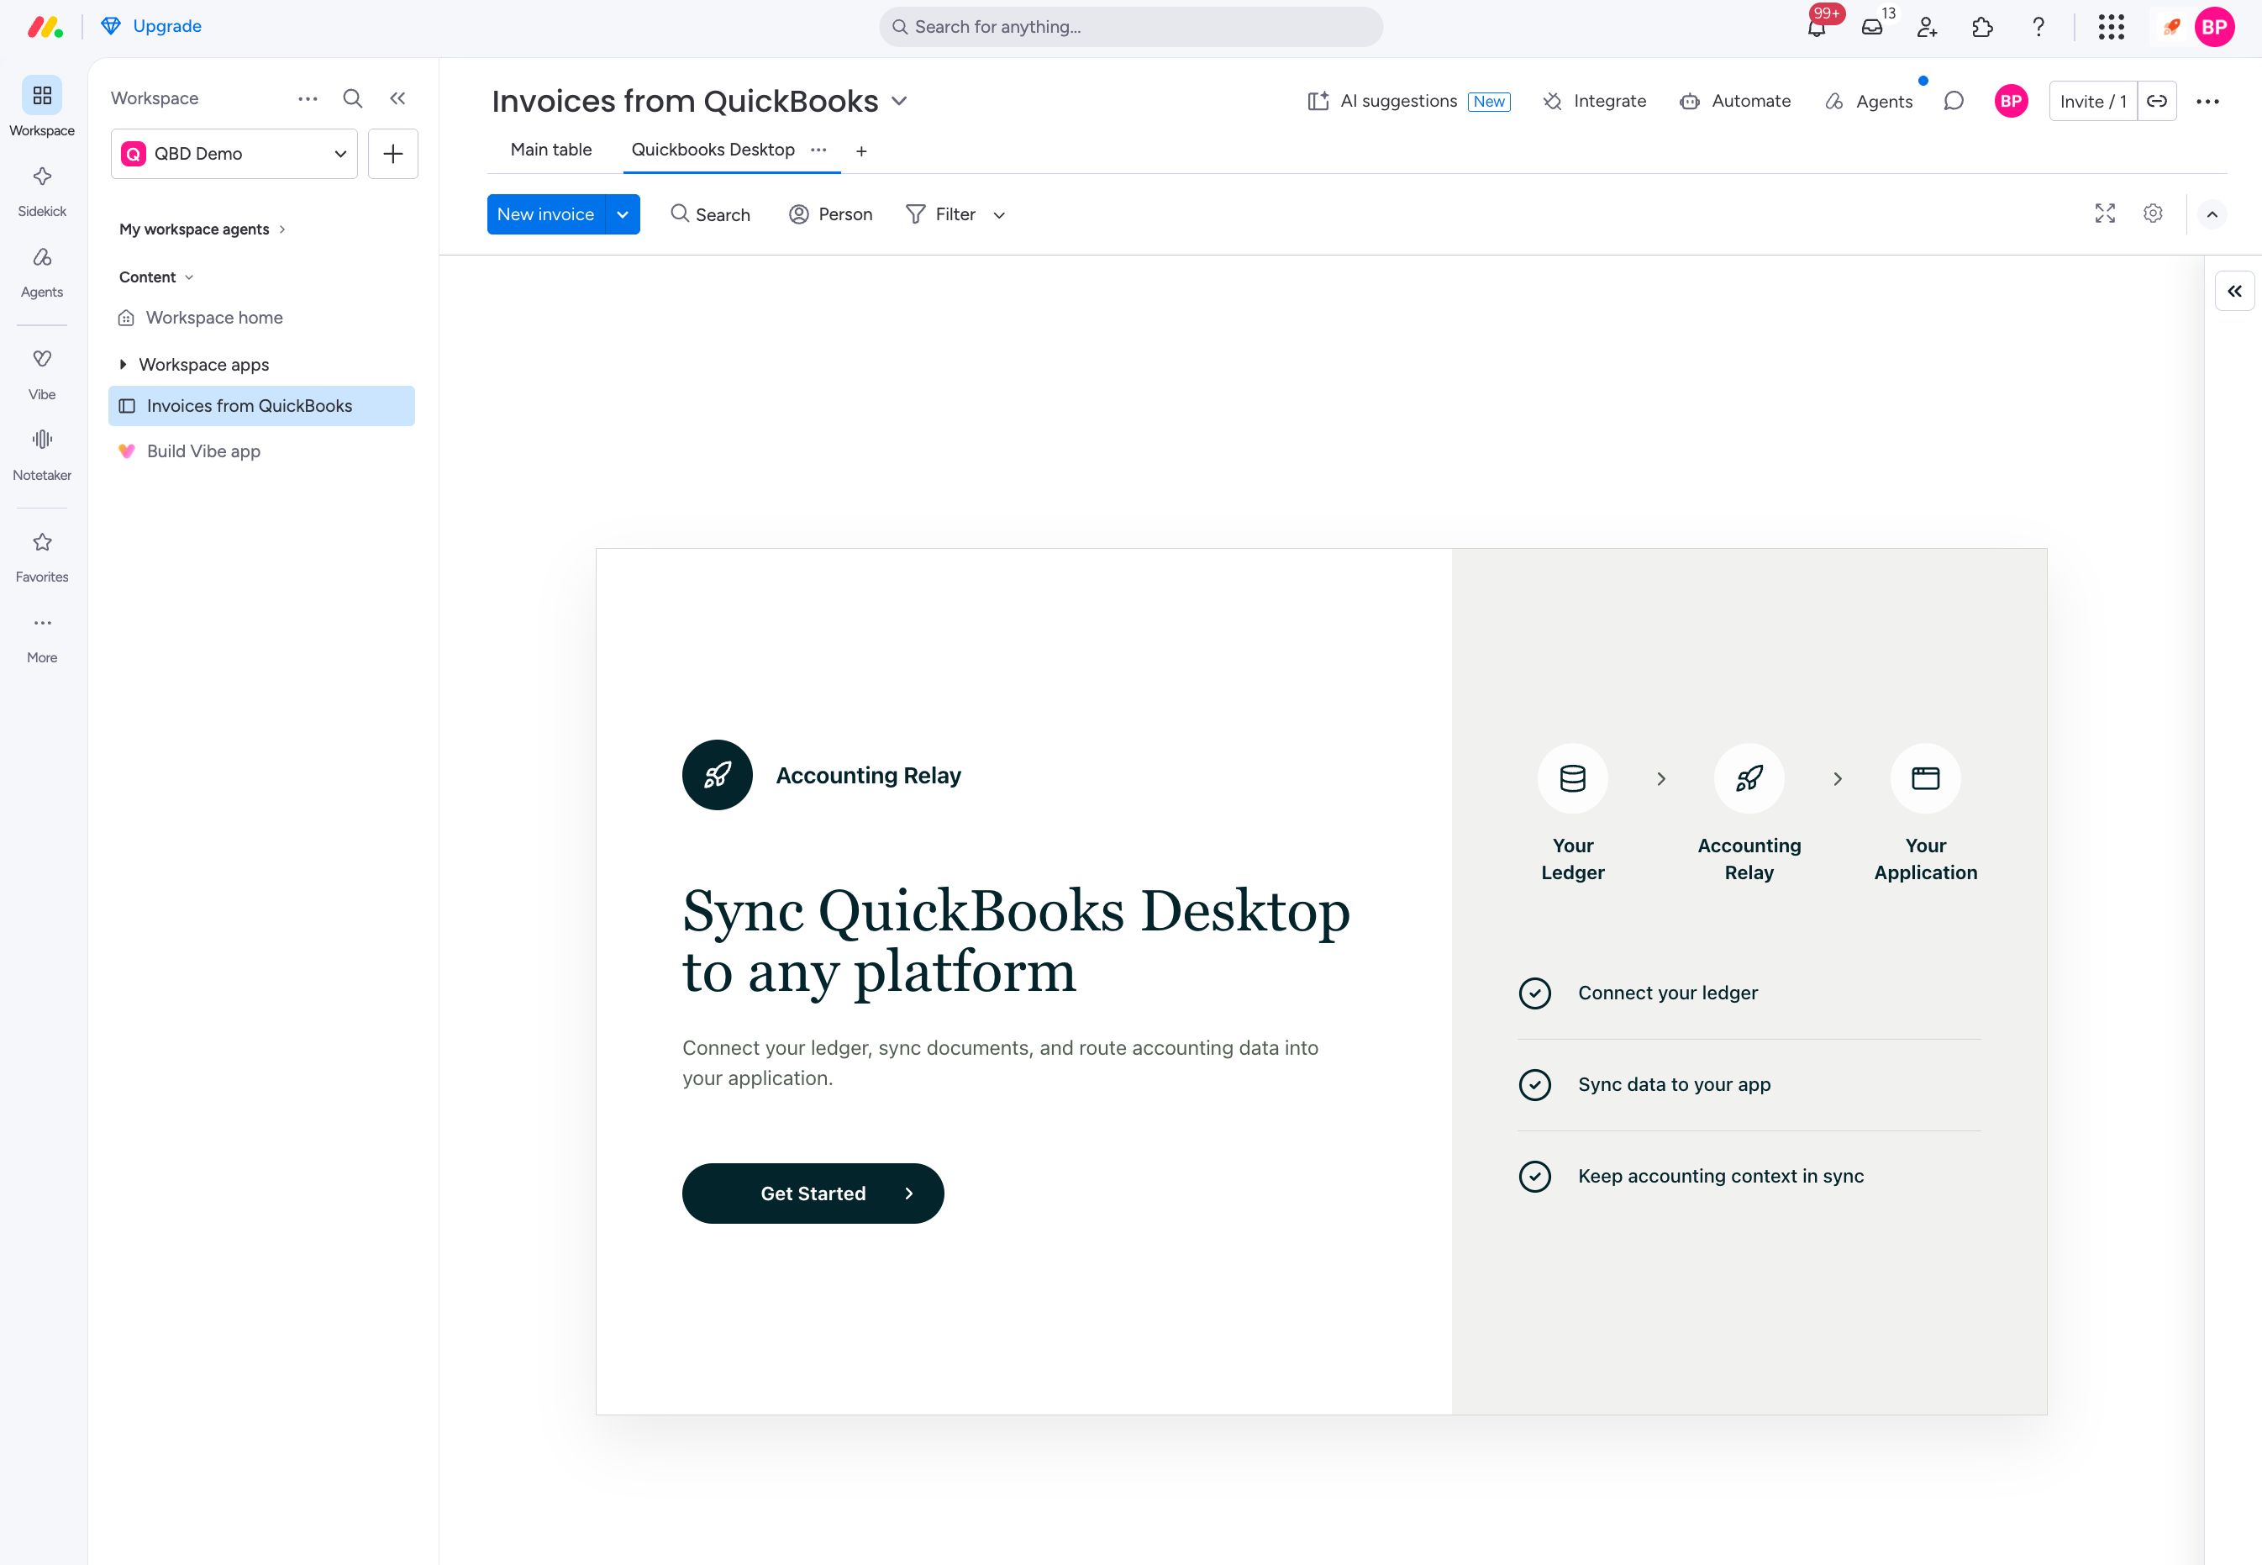Open the apps marketplace puzzle icon
This screenshot has width=2262, height=1565.
point(1981,27)
